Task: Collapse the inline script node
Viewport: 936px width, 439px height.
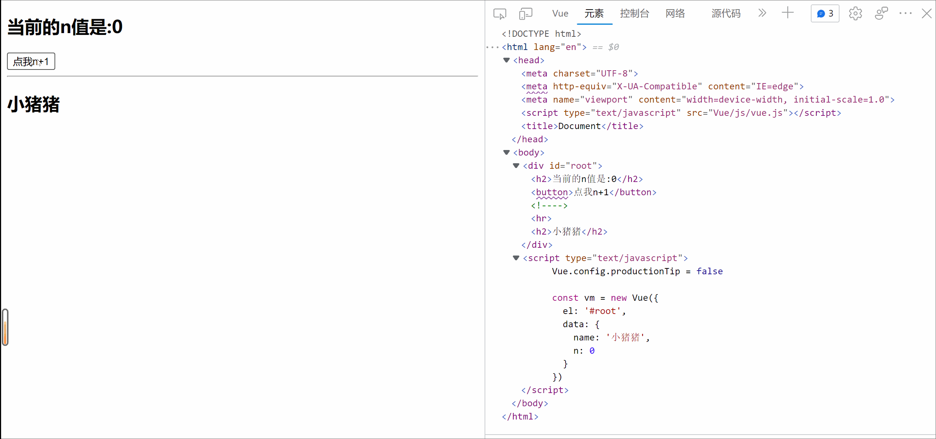Action: click(x=516, y=258)
